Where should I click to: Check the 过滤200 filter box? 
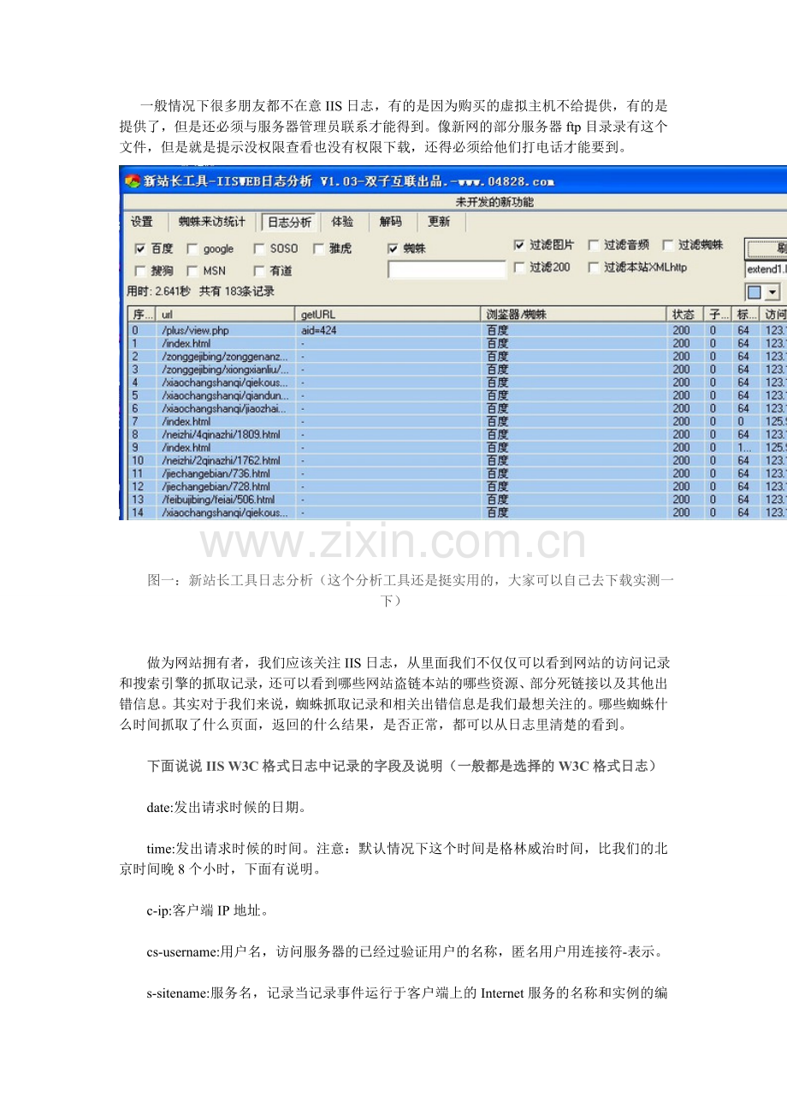(519, 268)
